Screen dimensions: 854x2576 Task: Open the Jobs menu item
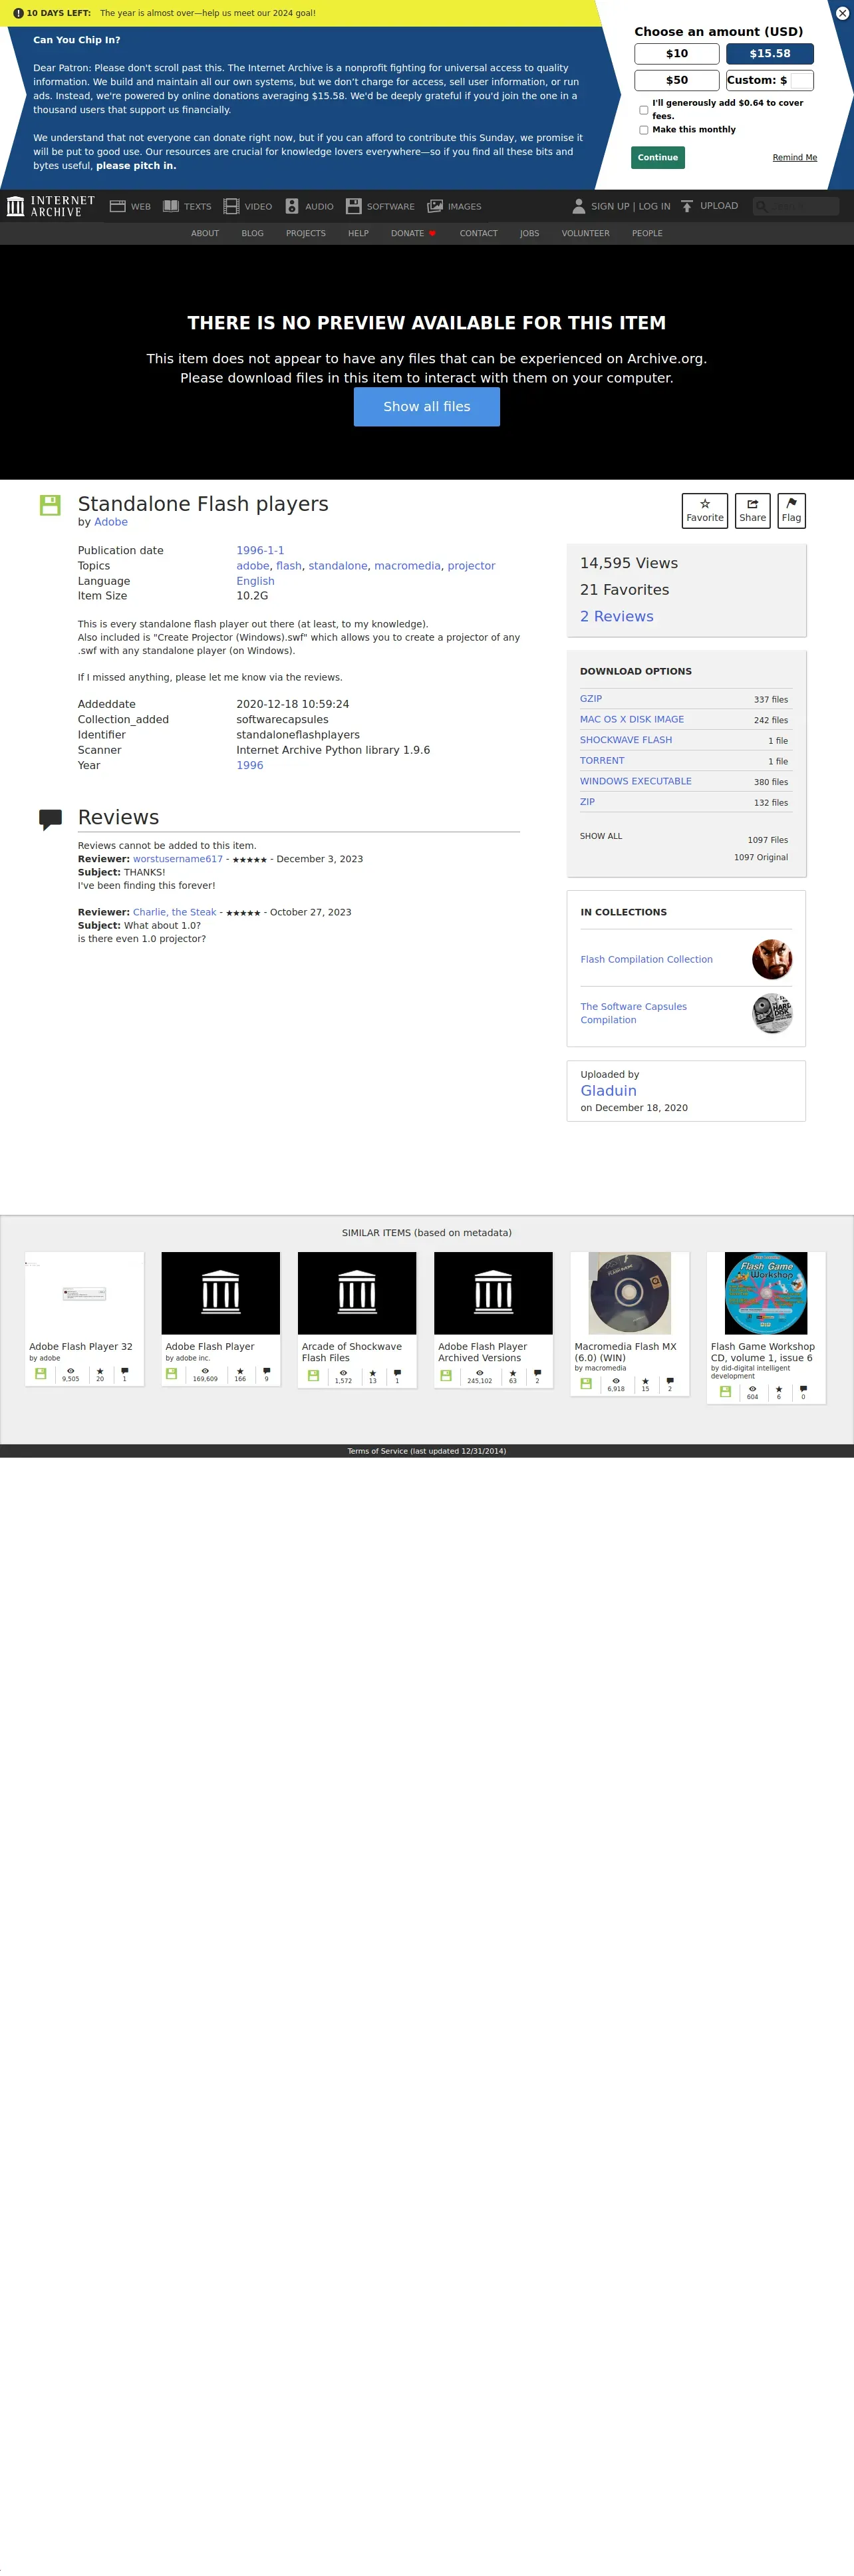[x=529, y=233]
